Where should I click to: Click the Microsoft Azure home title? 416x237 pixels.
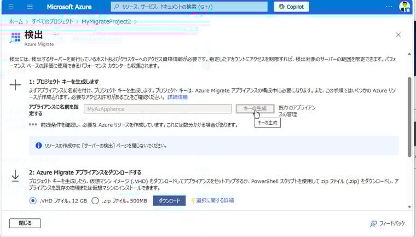(69, 7)
